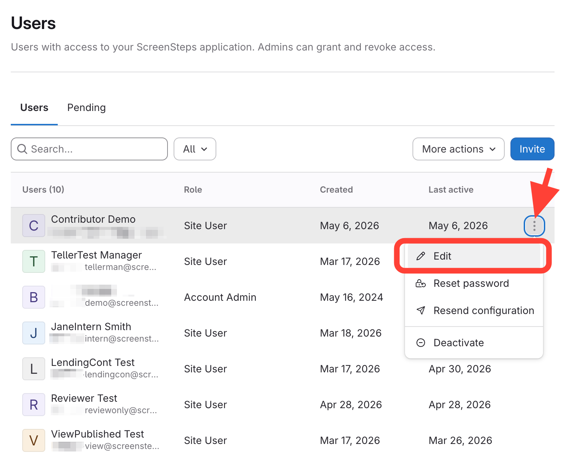Click the L avatar for LendingCont Test
The image size is (561, 454).
tap(34, 369)
